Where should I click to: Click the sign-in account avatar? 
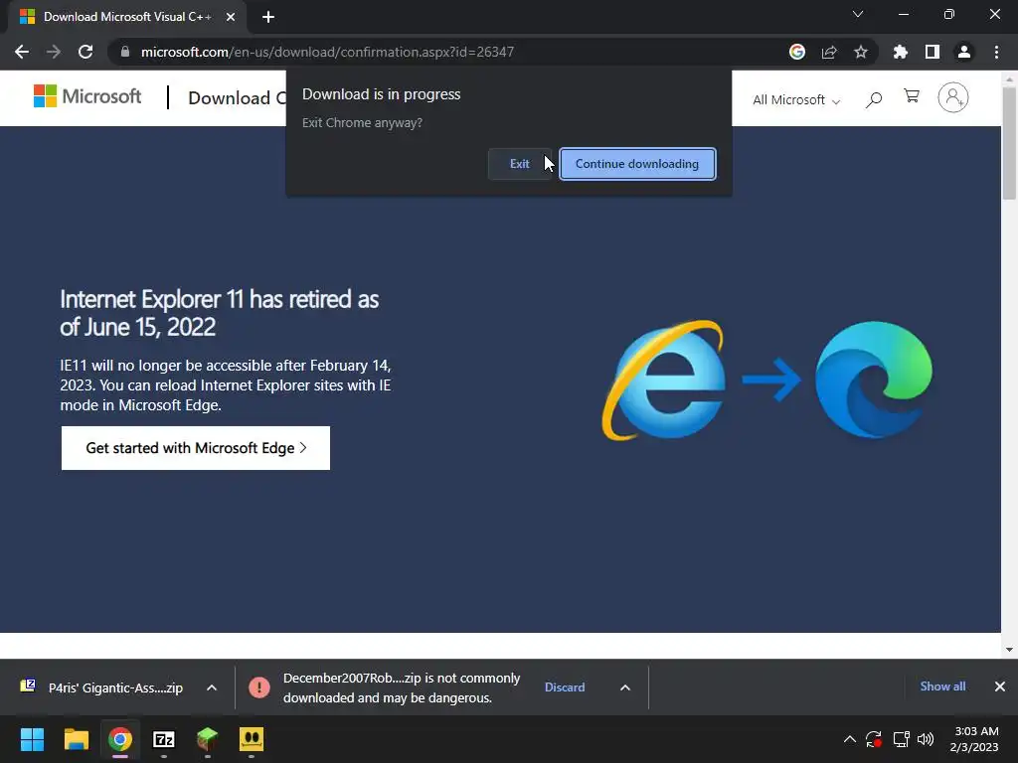coord(953,97)
